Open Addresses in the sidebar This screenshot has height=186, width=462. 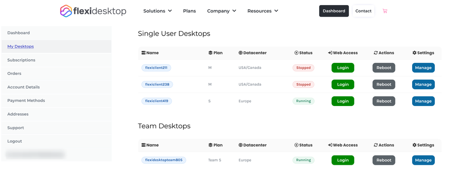[x=56, y=114]
